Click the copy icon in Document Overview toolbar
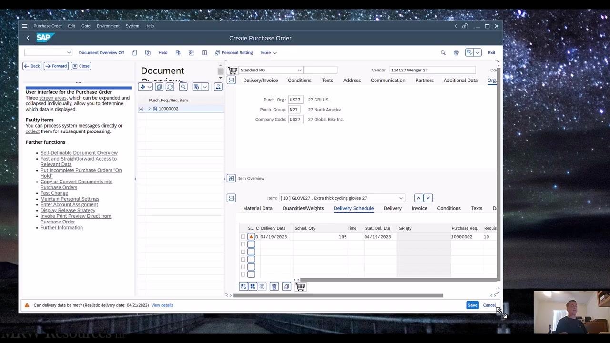The width and height of the screenshot is (610, 343). pyautogui.click(x=159, y=87)
